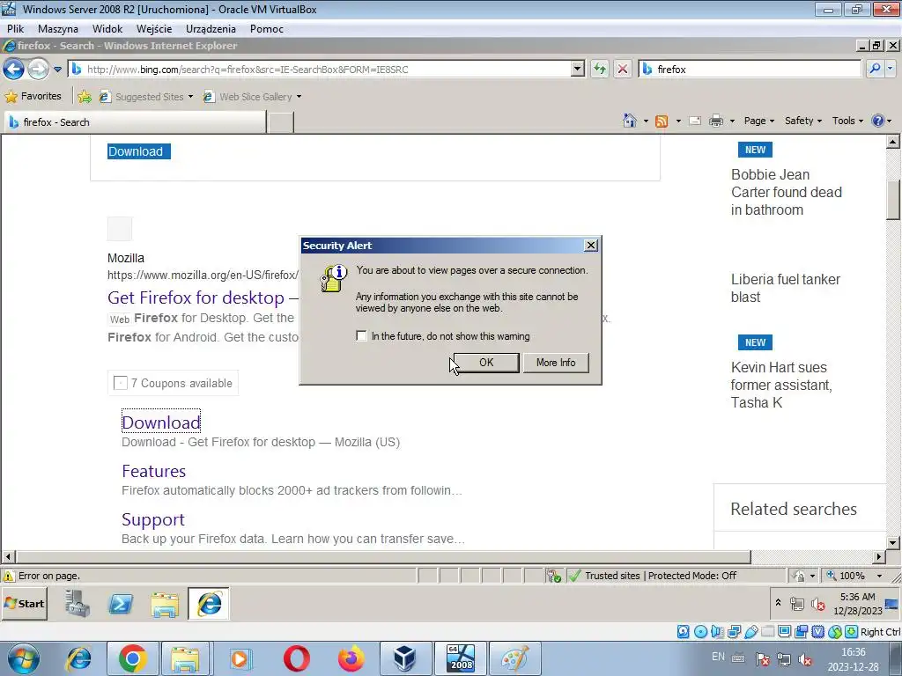The image size is (902, 676).
Task: Select the firefox - Search tab
Action: pyautogui.click(x=135, y=121)
